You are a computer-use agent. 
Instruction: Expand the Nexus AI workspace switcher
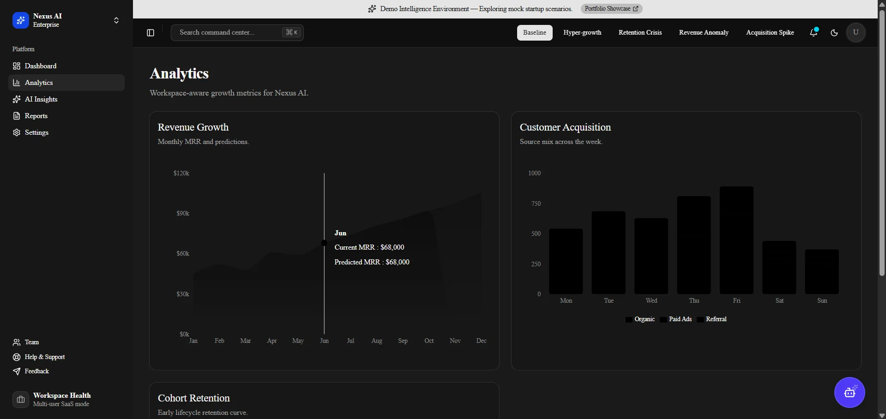pos(116,20)
